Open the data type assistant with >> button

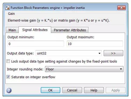(x=113, y=53)
